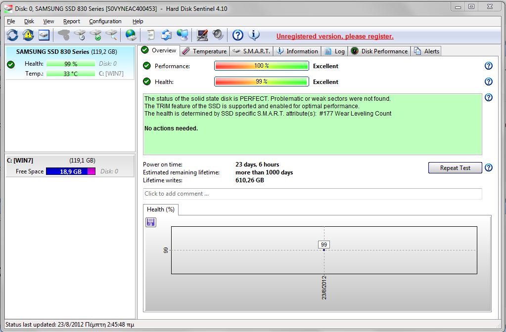Select the Health (%) graph tab
The image size is (506, 332).
[160, 209]
